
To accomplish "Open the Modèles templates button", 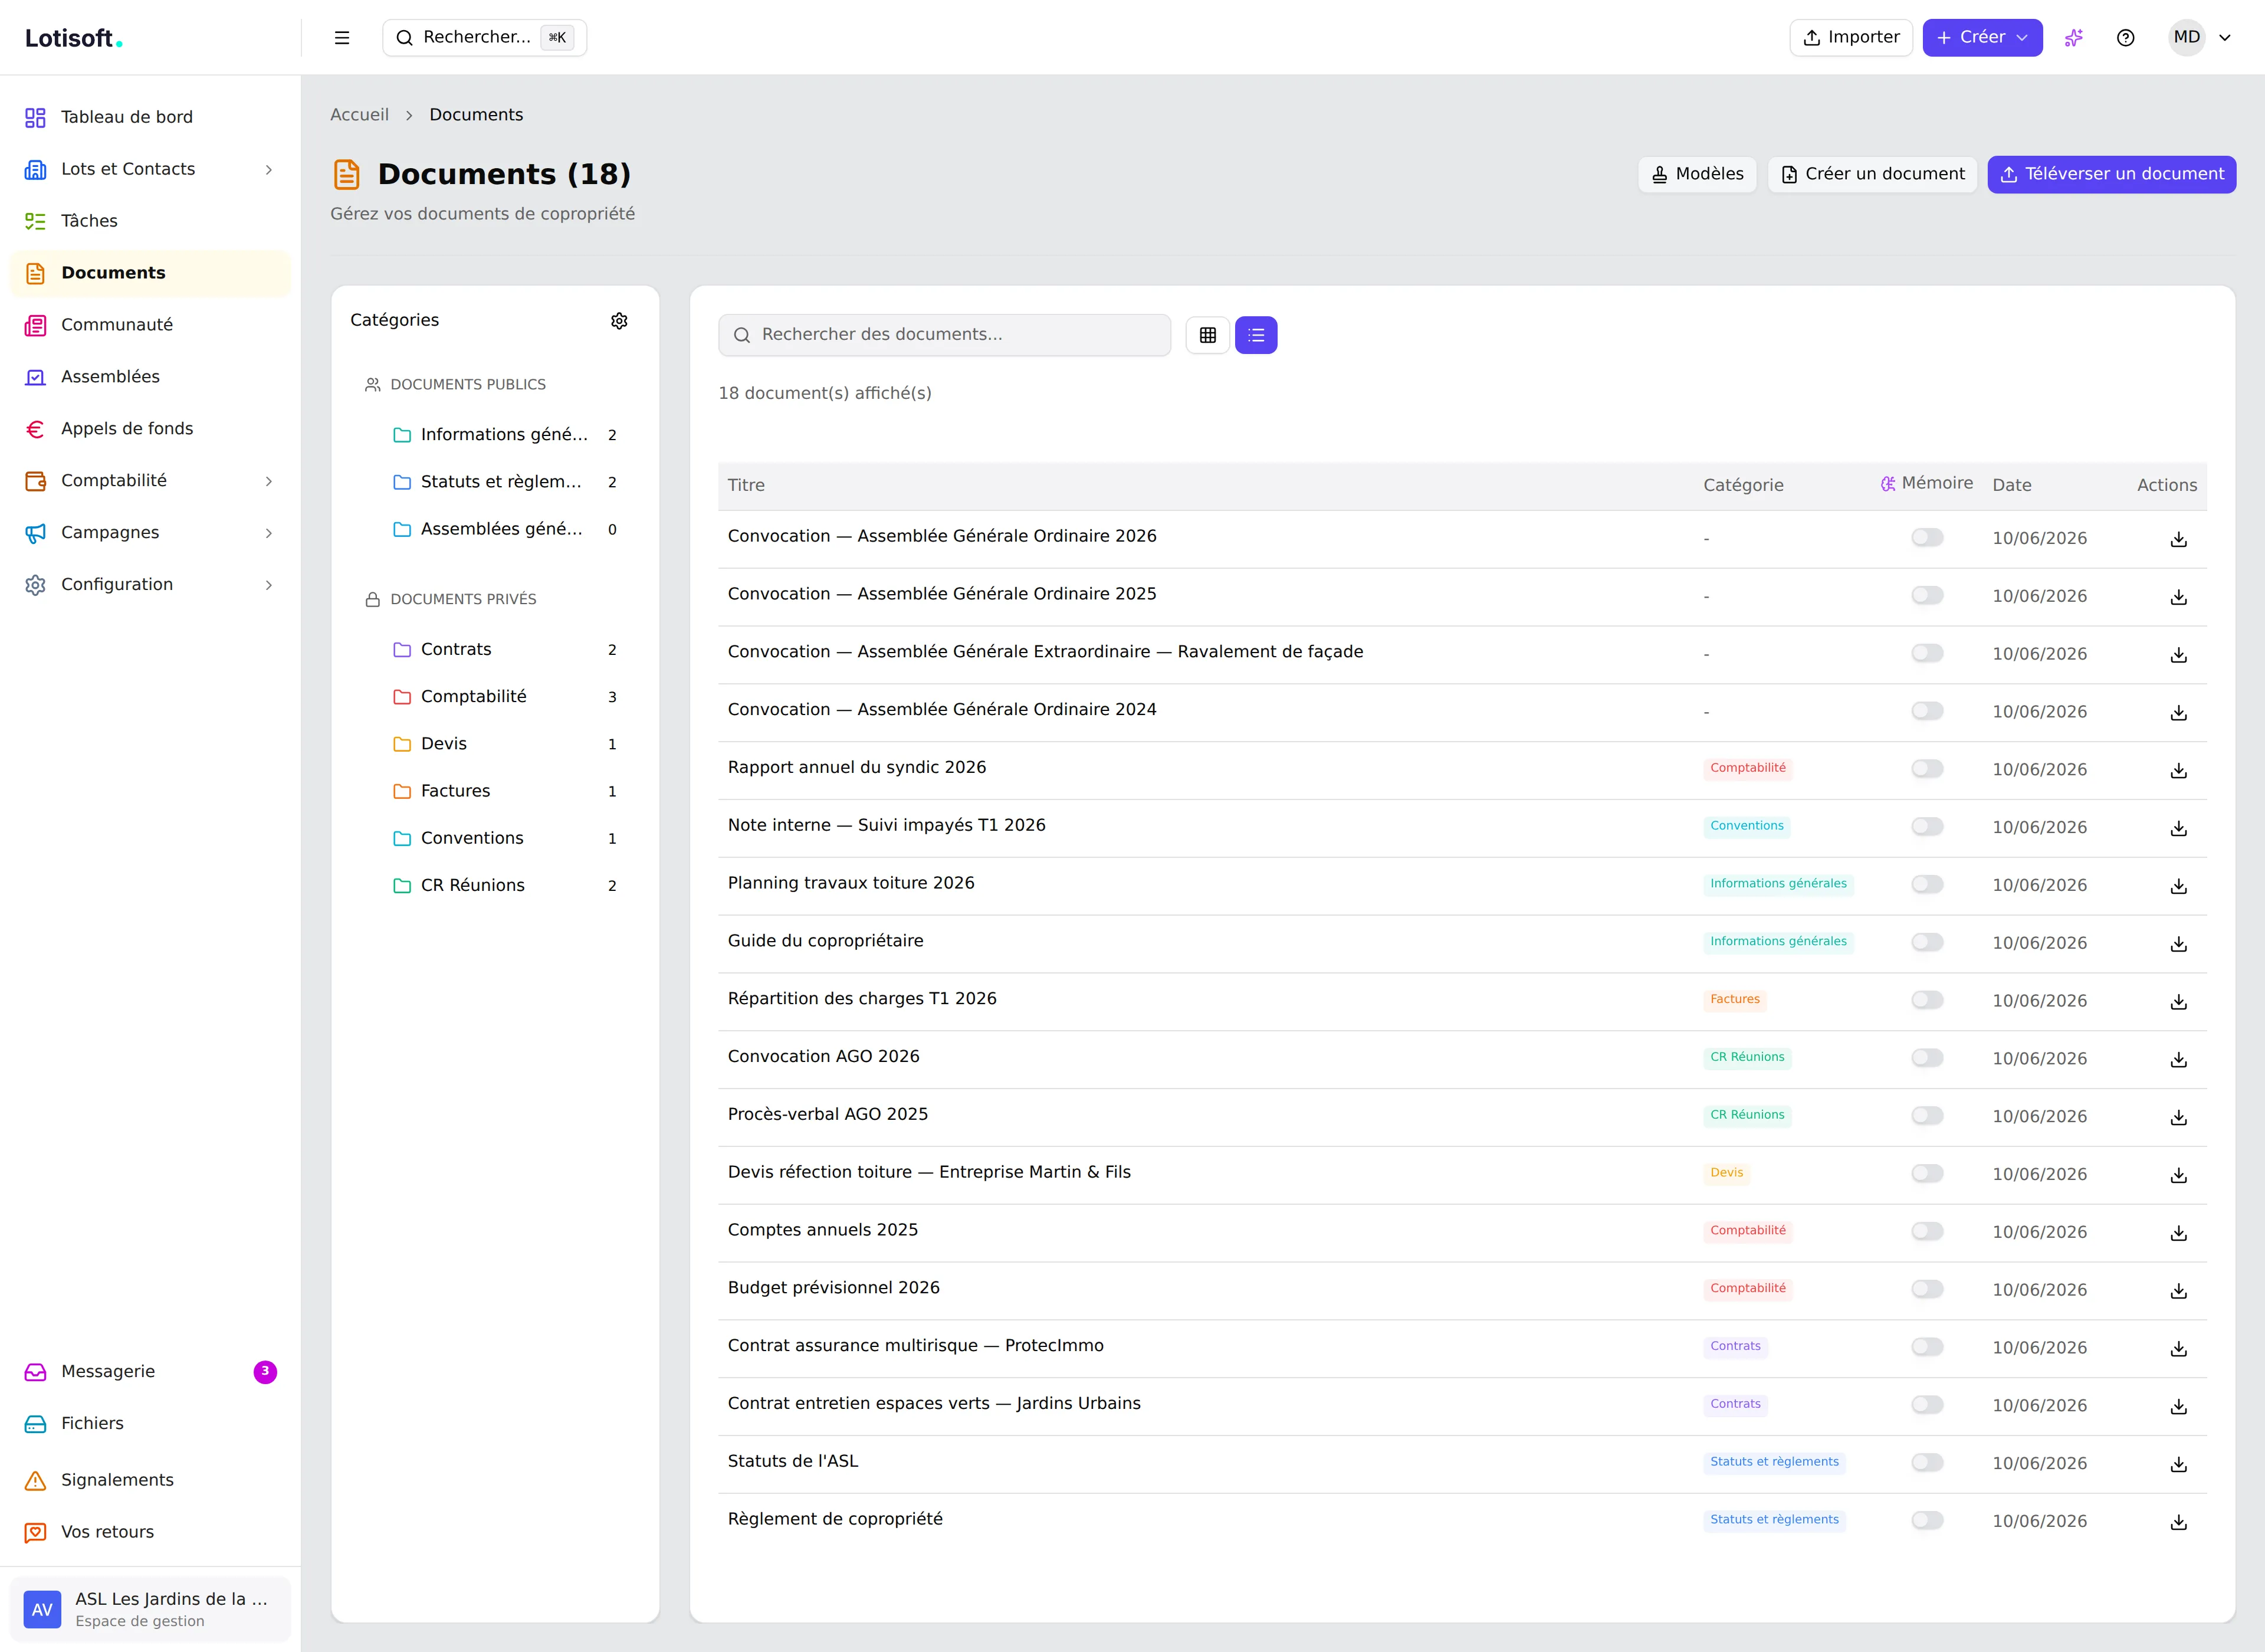I will coord(1697,174).
